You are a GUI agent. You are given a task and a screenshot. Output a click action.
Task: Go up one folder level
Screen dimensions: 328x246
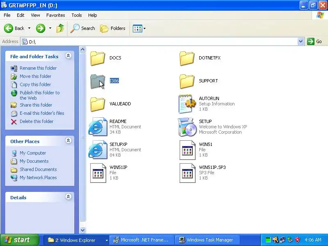point(60,28)
